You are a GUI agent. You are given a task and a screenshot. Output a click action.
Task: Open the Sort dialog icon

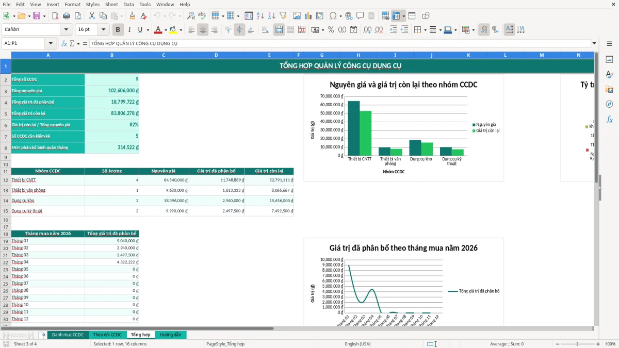(x=249, y=16)
